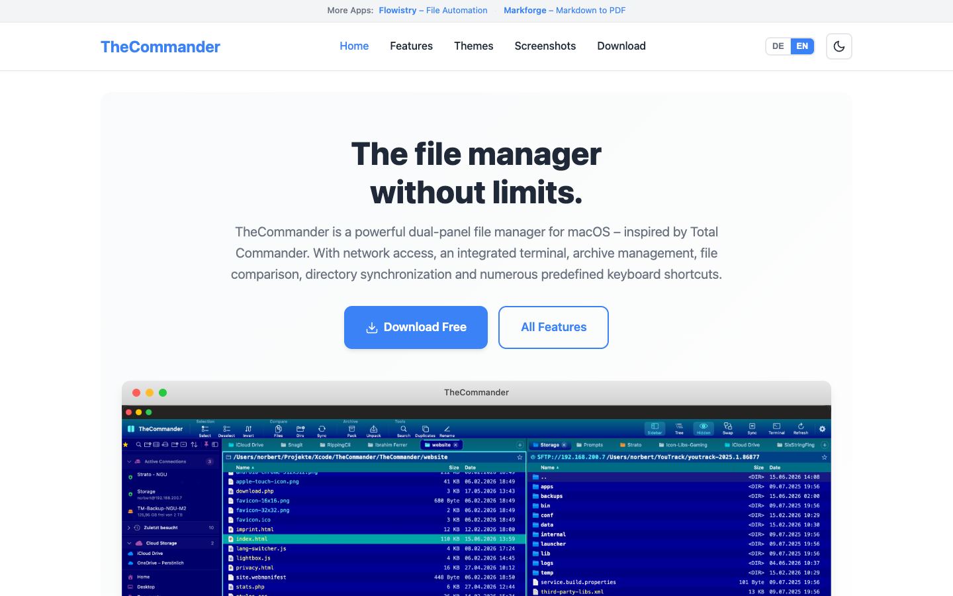Open Screenshots from the navigation bar
This screenshot has width=953, height=596.
pyautogui.click(x=545, y=46)
